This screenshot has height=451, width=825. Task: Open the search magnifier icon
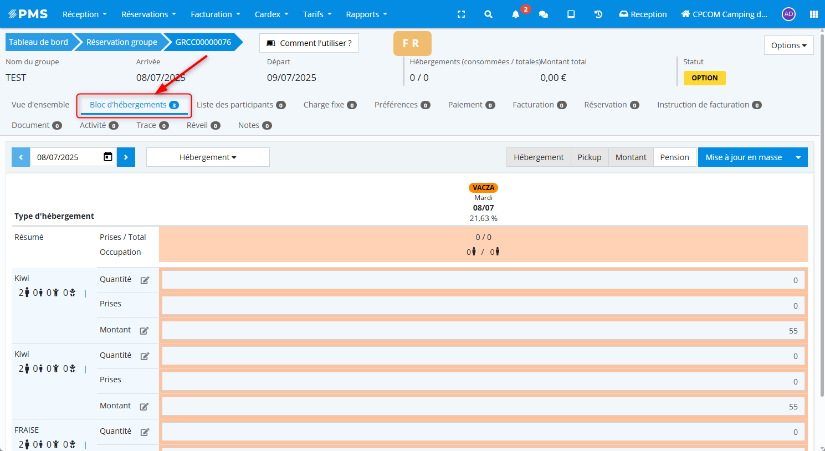[488, 14]
